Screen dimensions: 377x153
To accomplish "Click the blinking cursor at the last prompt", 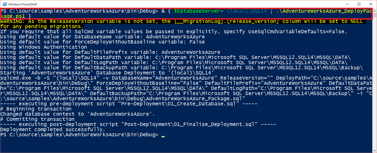I will pyautogui.click(x=163, y=135).
